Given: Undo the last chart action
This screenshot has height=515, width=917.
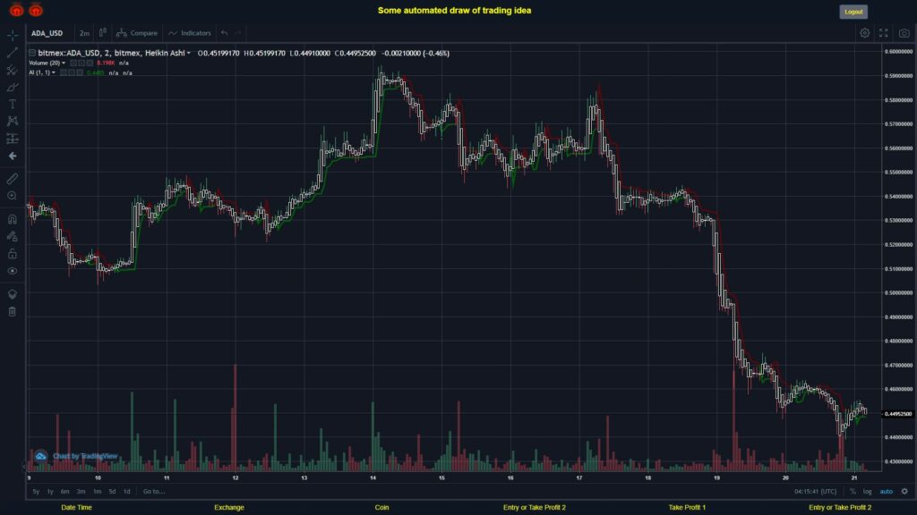Looking at the screenshot, I should tap(225, 33).
